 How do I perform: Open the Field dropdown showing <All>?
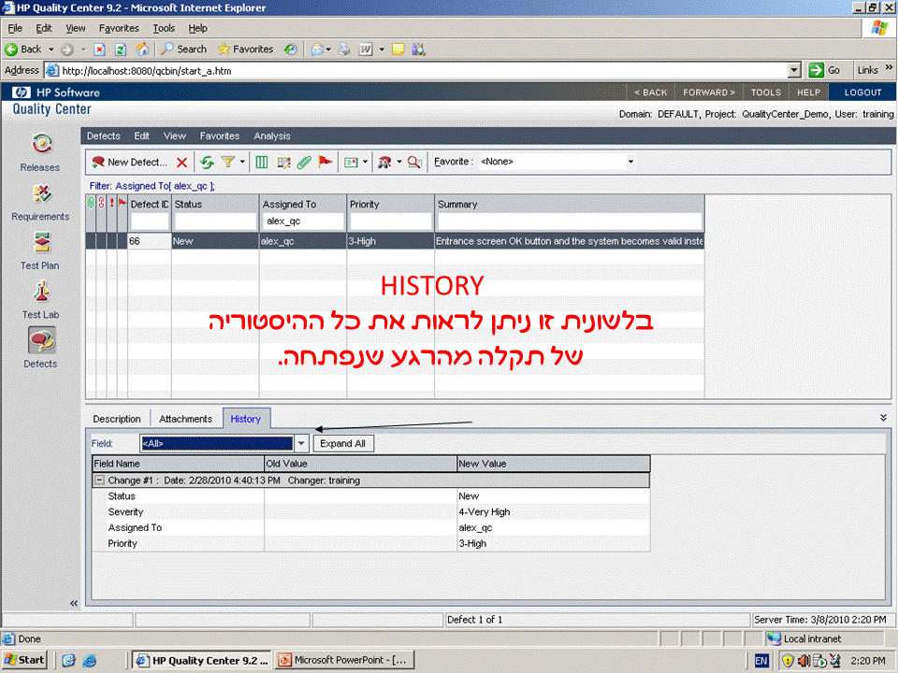pos(302,443)
